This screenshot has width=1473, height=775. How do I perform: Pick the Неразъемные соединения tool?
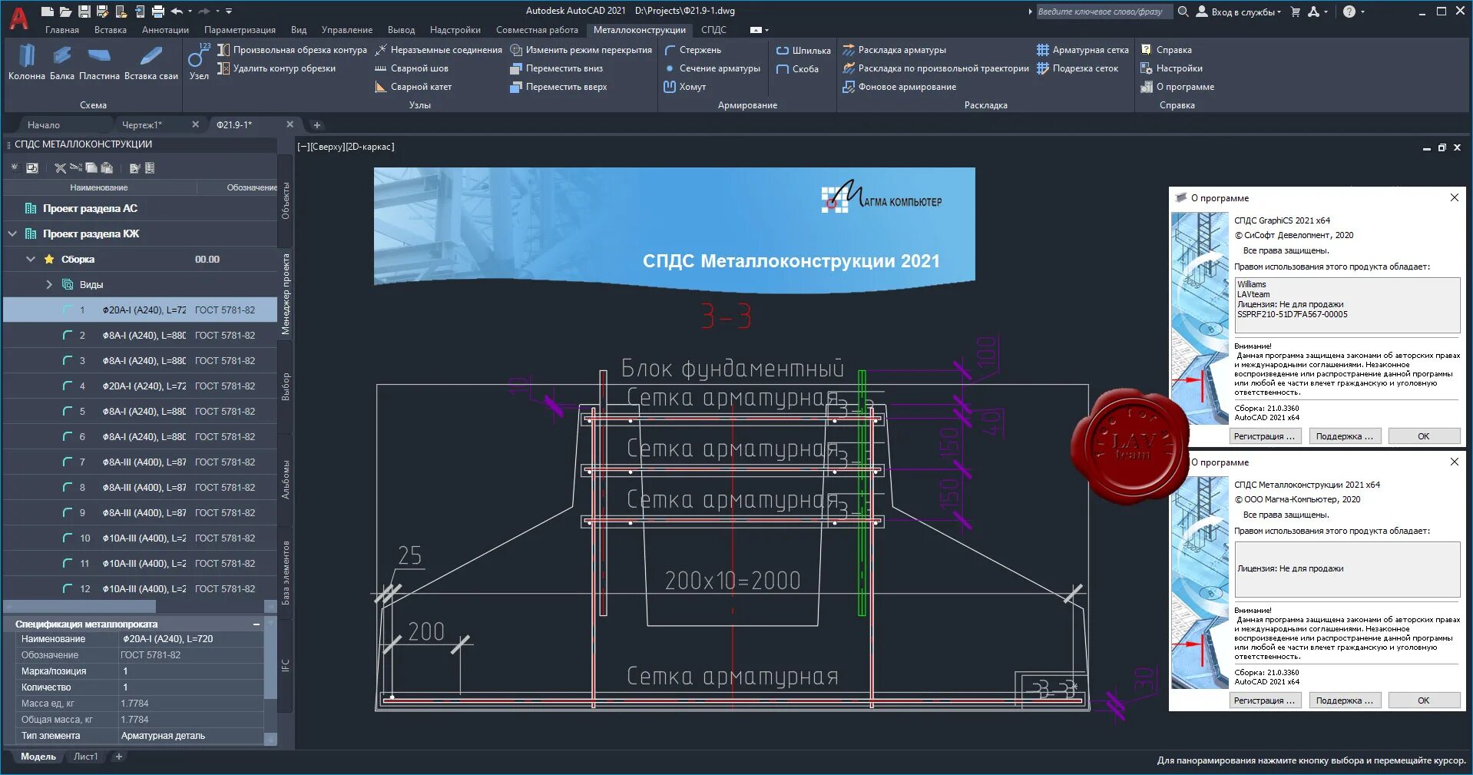click(x=438, y=50)
